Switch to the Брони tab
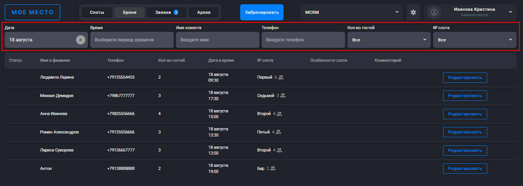The width and height of the screenshot is (523, 186). click(x=130, y=12)
